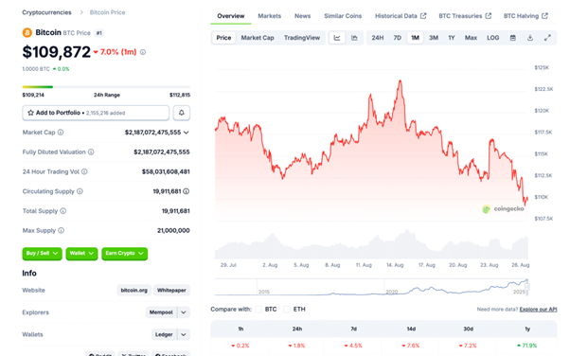Expand chart to fullscreen
This screenshot has height=356, width=570.
tap(547, 38)
